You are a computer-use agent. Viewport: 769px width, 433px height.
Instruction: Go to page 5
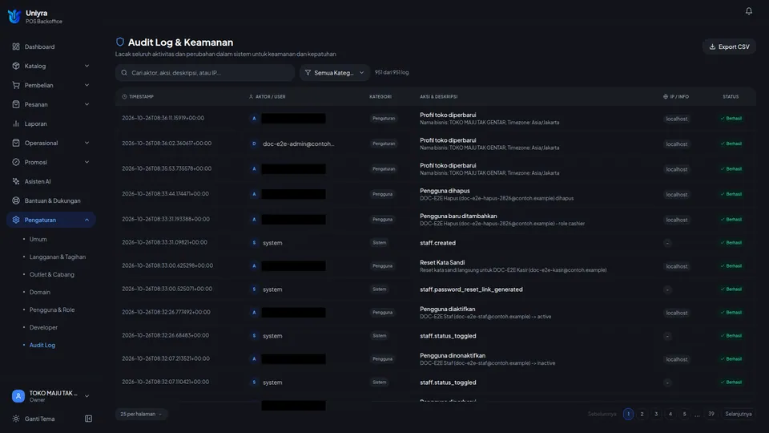[685, 414]
